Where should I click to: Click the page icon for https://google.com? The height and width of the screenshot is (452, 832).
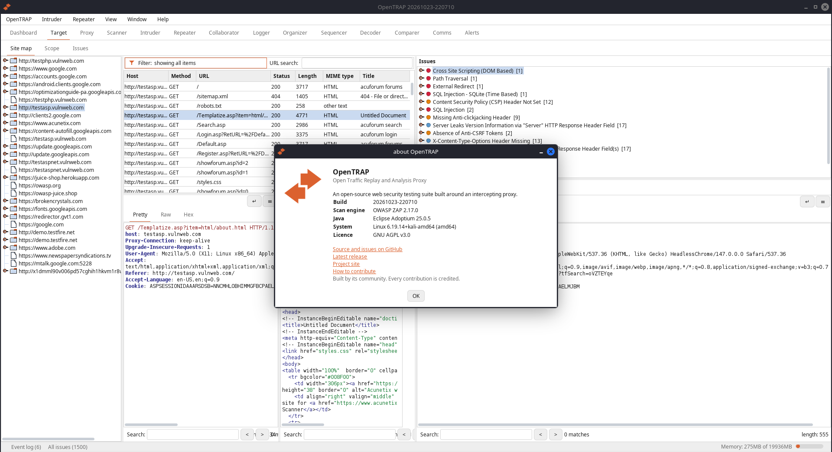point(13,224)
